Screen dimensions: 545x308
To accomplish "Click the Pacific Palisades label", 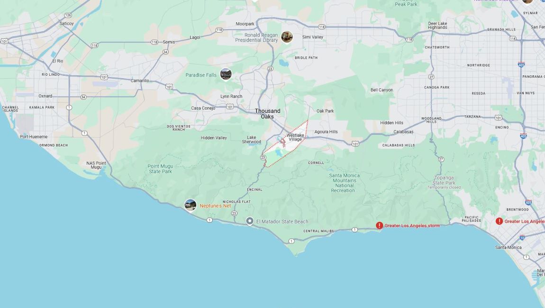I will tap(472, 219).
